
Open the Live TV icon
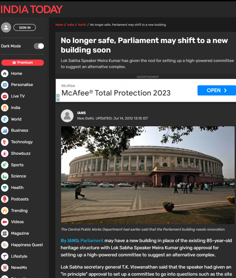[5, 96]
